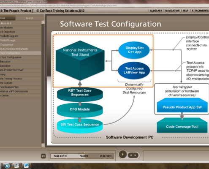
Task: Advance to next page with right arrow
Action: point(135,155)
